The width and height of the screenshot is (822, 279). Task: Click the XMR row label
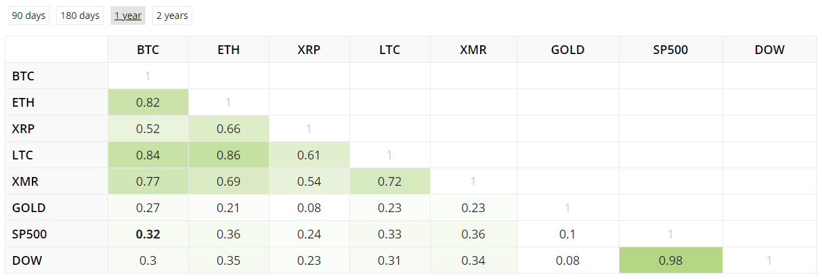click(x=26, y=181)
